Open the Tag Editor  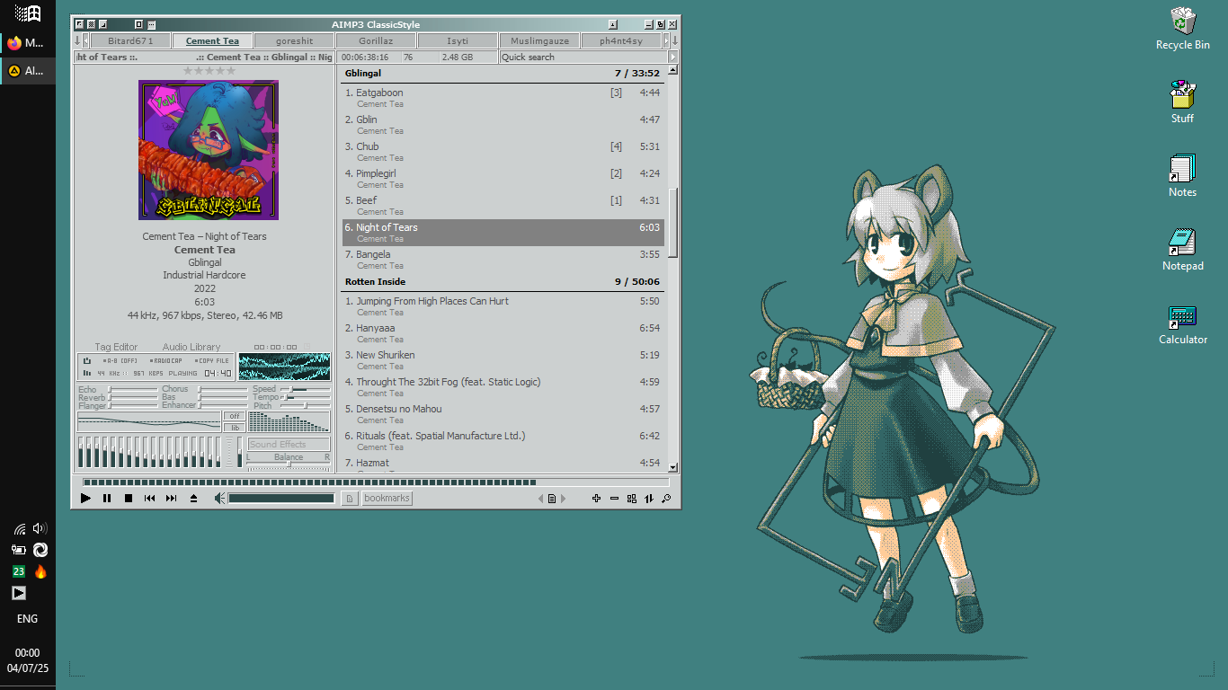pyautogui.click(x=116, y=347)
